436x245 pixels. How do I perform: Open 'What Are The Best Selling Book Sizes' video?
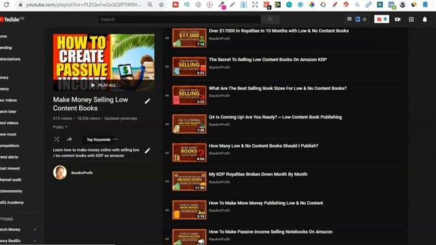click(277, 88)
